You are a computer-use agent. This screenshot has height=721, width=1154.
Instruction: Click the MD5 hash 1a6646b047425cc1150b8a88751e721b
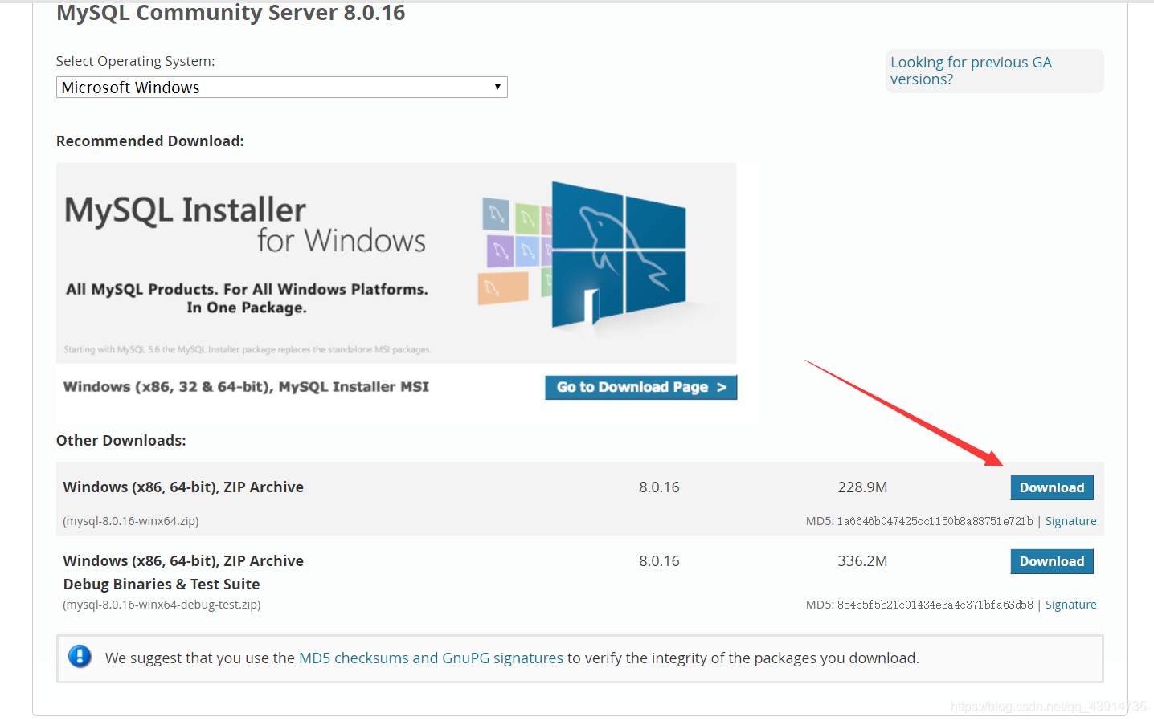[935, 521]
